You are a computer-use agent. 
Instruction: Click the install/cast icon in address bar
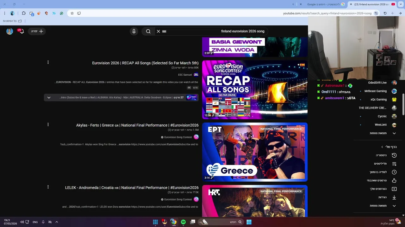[x=79, y=13]
